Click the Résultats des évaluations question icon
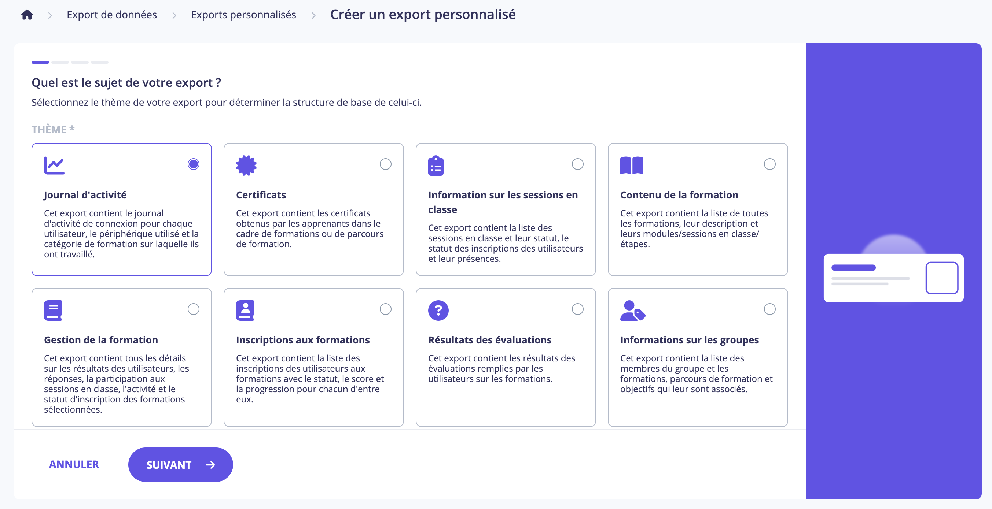Viewport: 992px width, 509px height. tap(438, 311)
